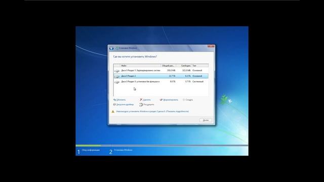Sort by the Свободно column header
This screenshot has width=324, height=182.
(x=184, y=66)
